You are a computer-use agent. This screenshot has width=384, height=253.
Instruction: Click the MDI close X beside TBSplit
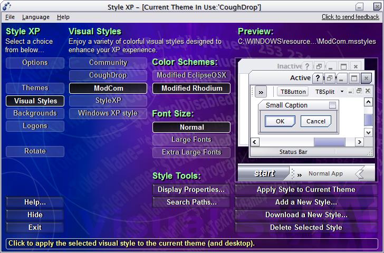(368, 91)
